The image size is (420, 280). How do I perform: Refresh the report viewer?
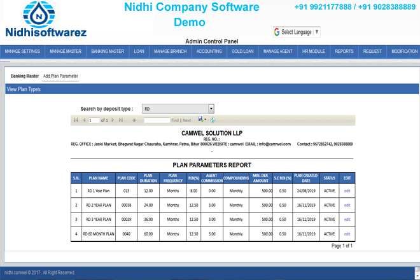tap(213, 120)
